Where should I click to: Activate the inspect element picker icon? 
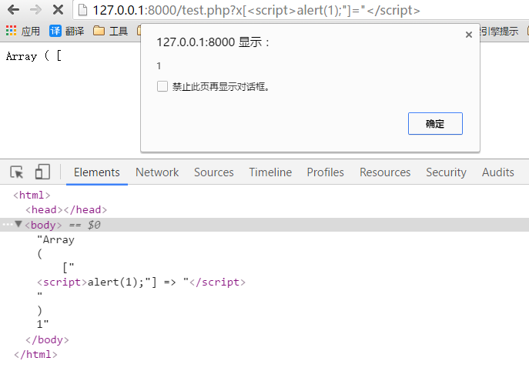pos(16,172)
